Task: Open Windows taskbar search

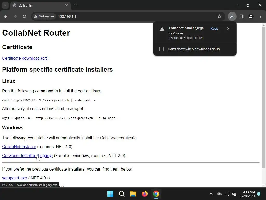Action: 122,194
